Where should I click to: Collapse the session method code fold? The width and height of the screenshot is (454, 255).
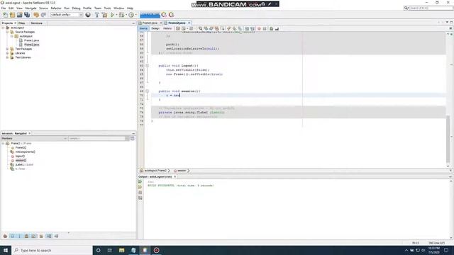pyautogui.click(x=147, y=91)
